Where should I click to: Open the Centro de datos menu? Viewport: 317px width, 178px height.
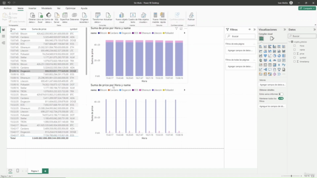pos(49,18)
